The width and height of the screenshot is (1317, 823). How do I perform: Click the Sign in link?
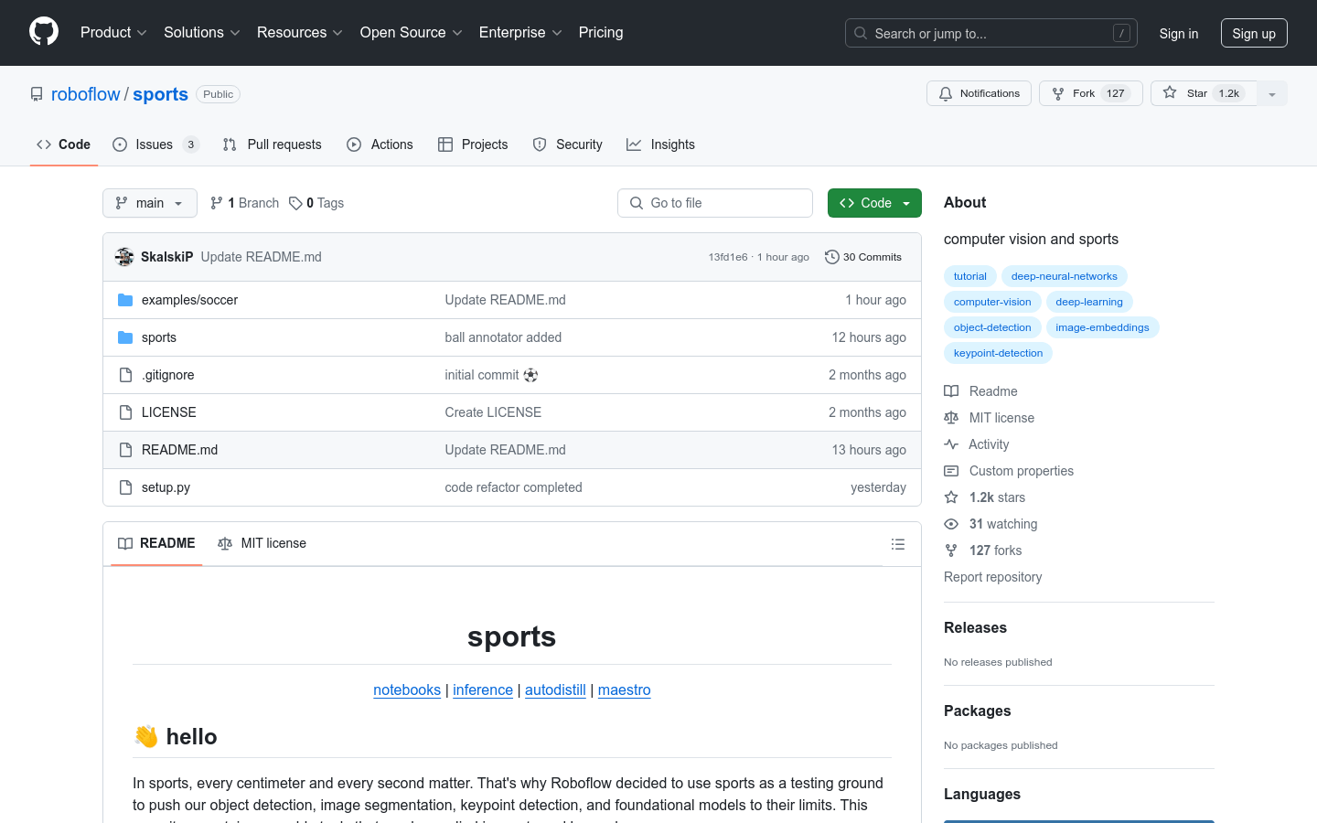pyautogui.click(x=1179, y=33)
